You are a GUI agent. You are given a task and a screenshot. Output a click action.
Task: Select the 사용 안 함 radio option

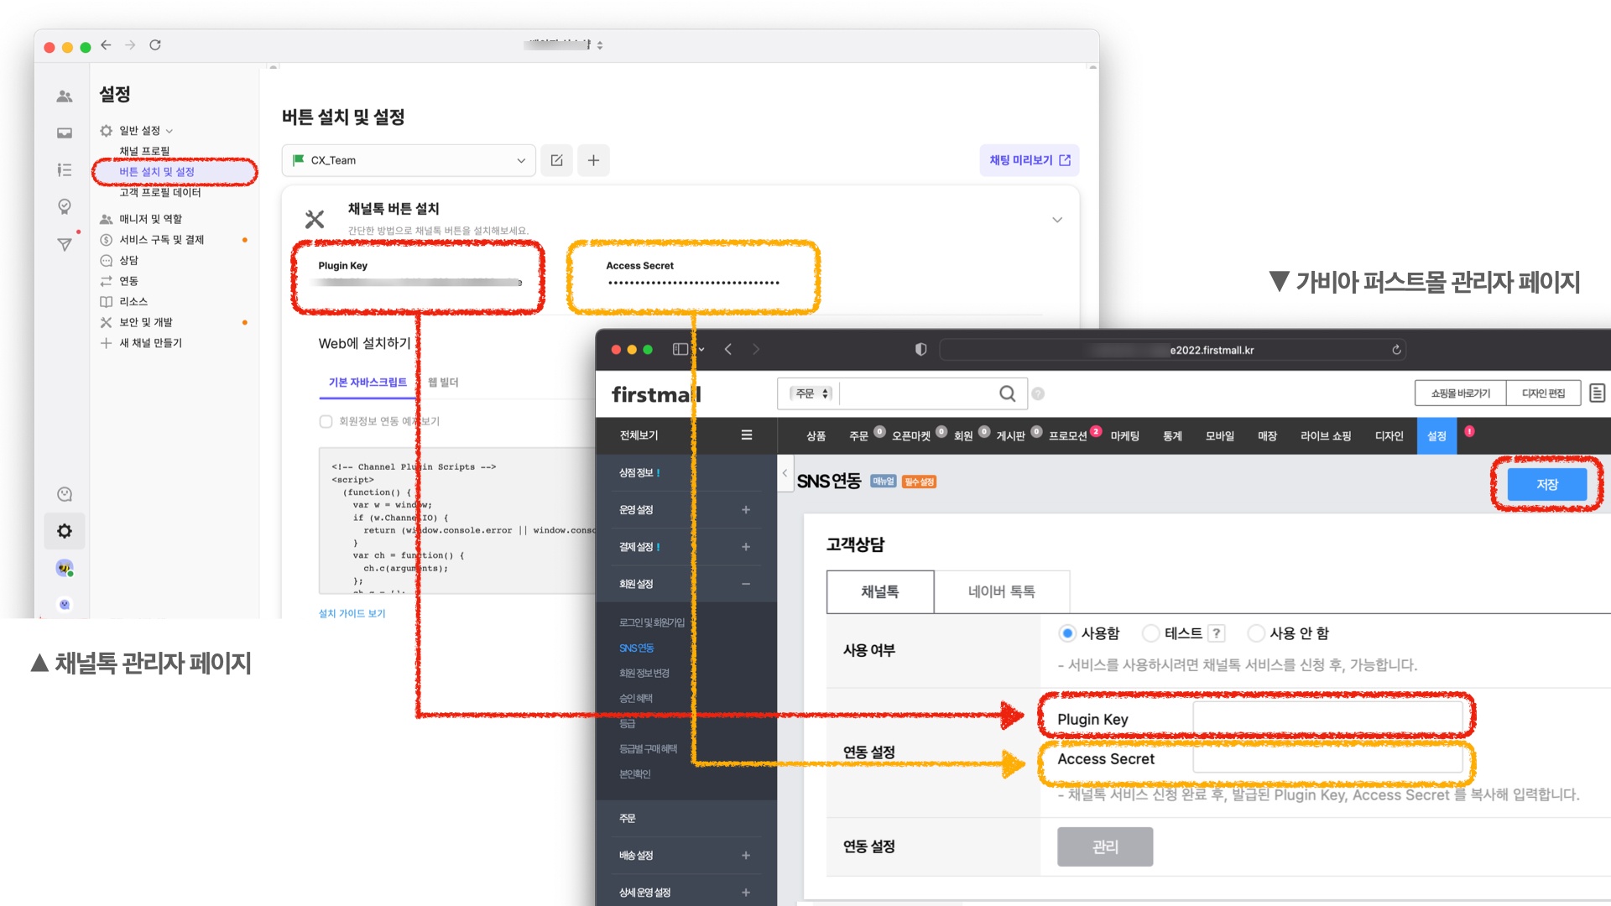pos(1255,633)
